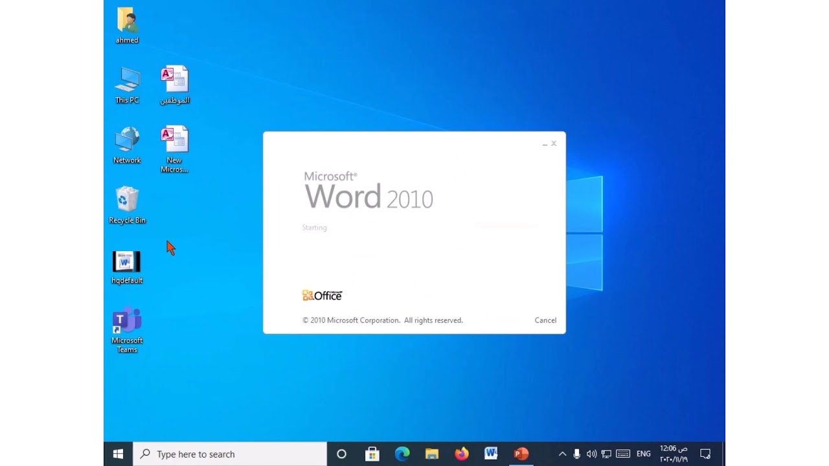Open the notification Action Center
Image resolution: width=829 pixels, height=466 pixels.
pyautogui.click(x=705, y=454)
